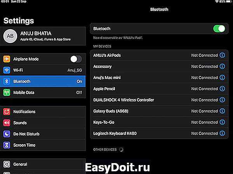Screen dimensions: 233x174
Task: Open info for DUALSHOCK 4 Wireless Controller
Action: [x=222, y=100]
